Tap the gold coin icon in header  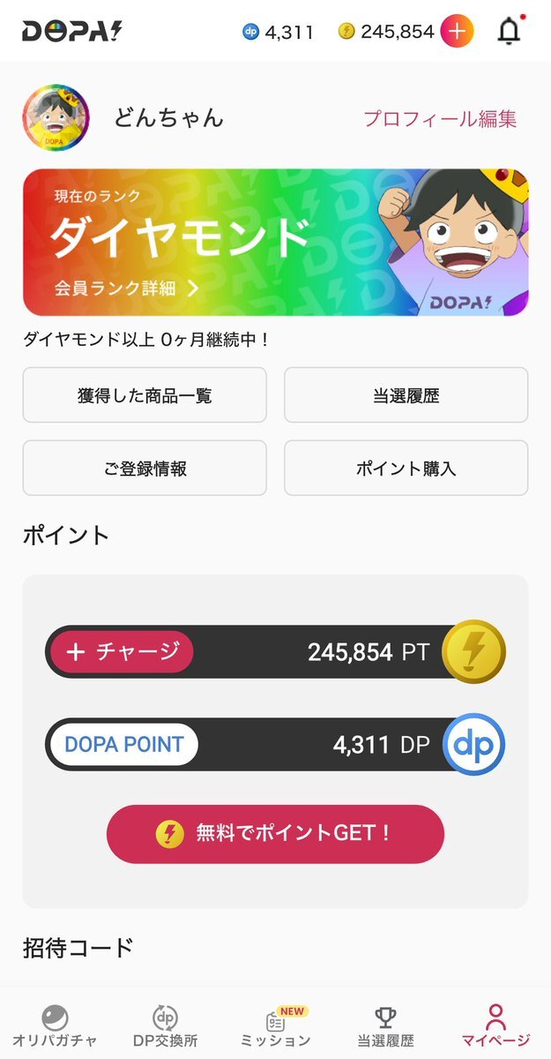coord(346,32)
